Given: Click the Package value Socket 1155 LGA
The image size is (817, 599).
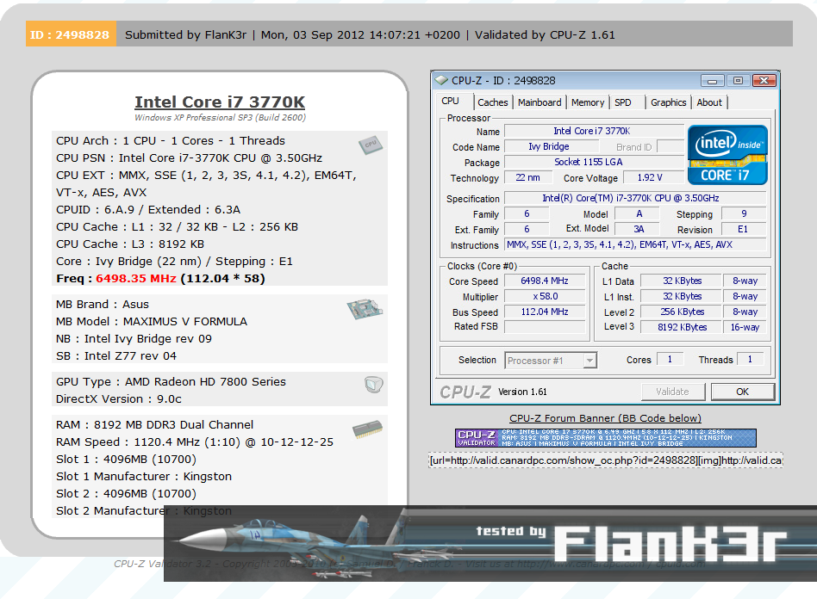Looking at the screenshot, I should [594, 163].
